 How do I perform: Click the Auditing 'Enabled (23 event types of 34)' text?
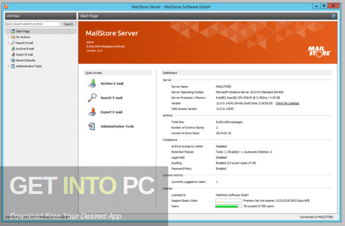click(x=236, y=163)
